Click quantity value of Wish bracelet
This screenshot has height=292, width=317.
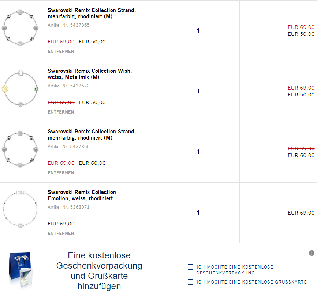coord(198,91)
